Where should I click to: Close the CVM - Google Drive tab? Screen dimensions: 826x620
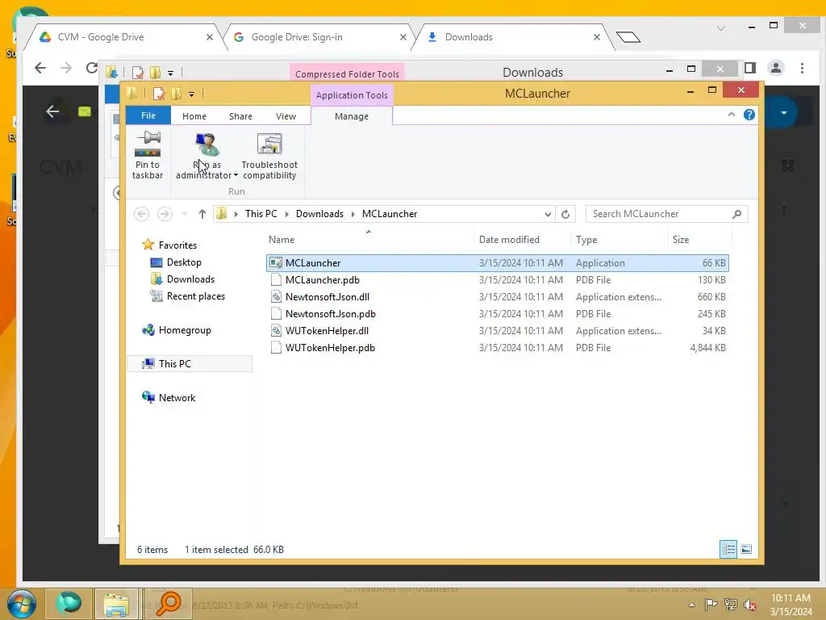[209, 37]
